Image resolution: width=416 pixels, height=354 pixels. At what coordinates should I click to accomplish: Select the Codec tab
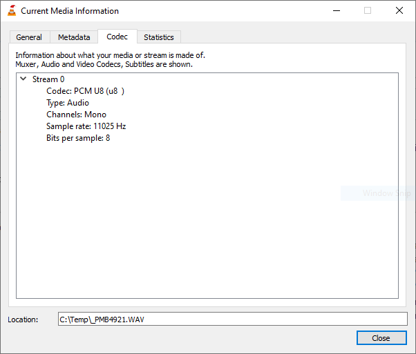coord(117,37)
